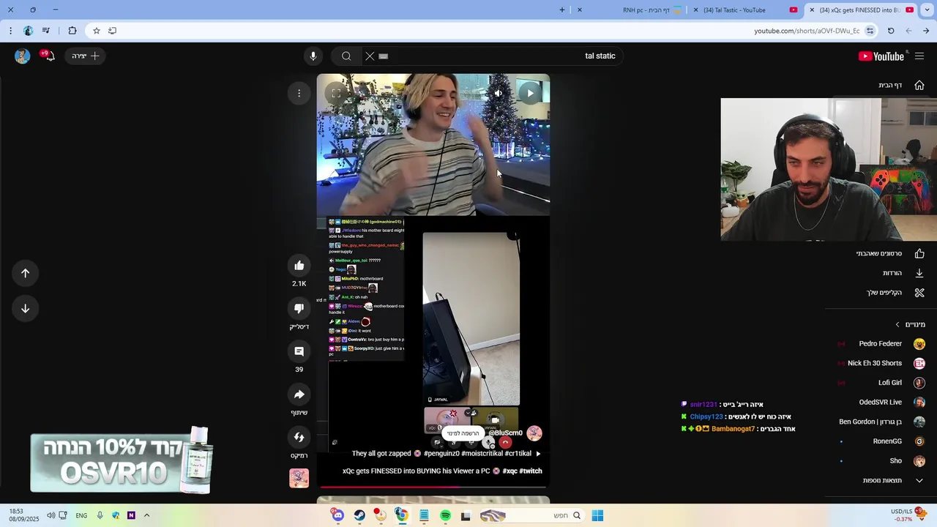Click the Windows Start button
This screenshot has height=527, width=937.
coord(597,516)
